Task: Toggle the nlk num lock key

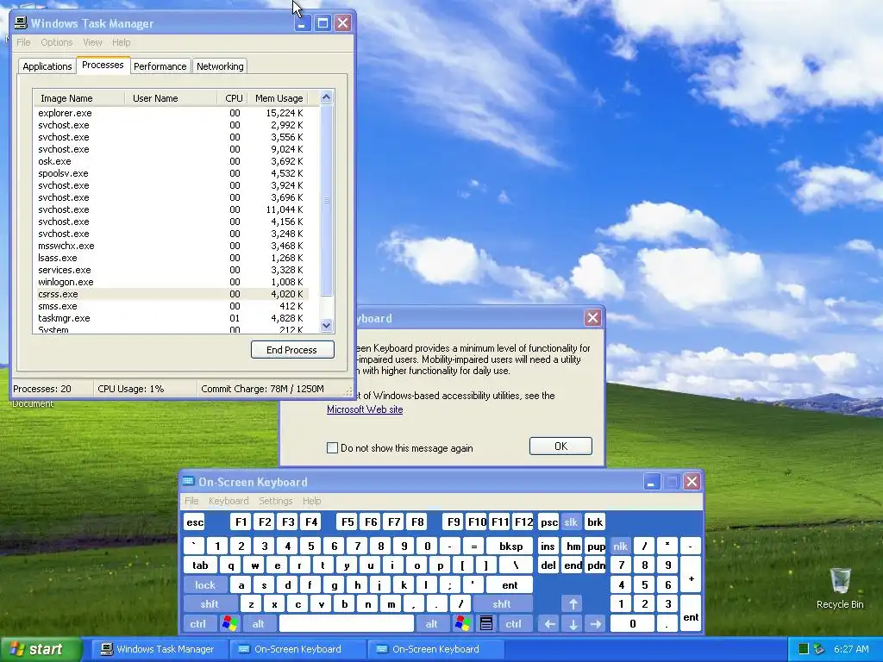Action: [621, 546]
